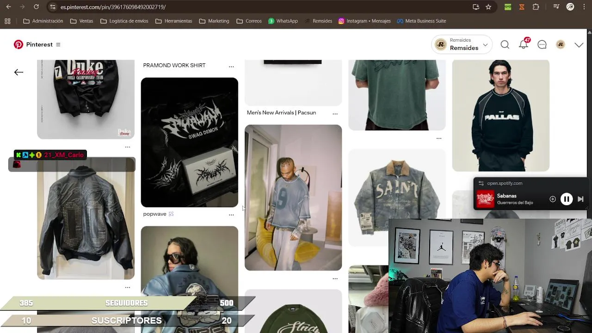Open more options for Men's New Arrivals Pacsun pin
592x333 pixels.
(x=335, y=114)
